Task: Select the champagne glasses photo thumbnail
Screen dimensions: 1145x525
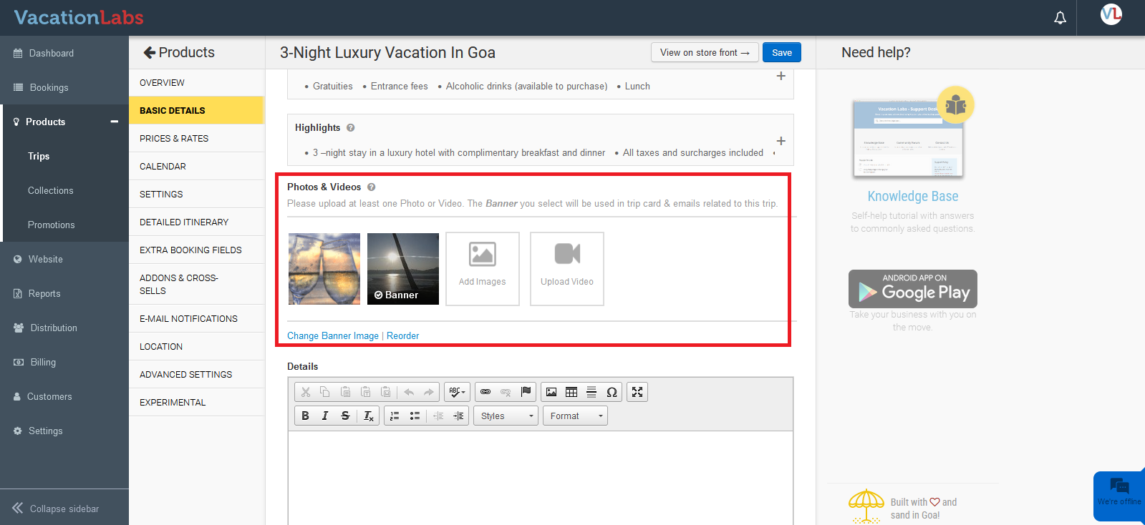Action: click(x=324, y=269)
